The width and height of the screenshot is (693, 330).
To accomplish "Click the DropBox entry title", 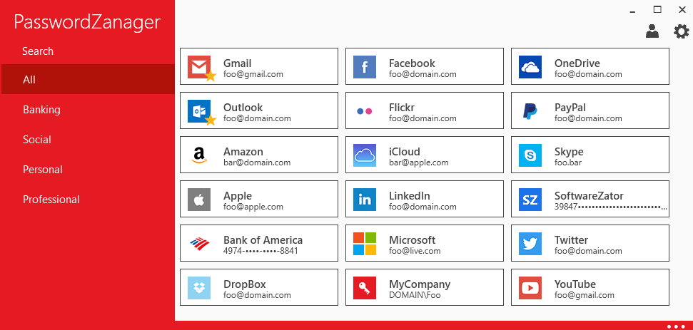I will click(x=244, y=284).
